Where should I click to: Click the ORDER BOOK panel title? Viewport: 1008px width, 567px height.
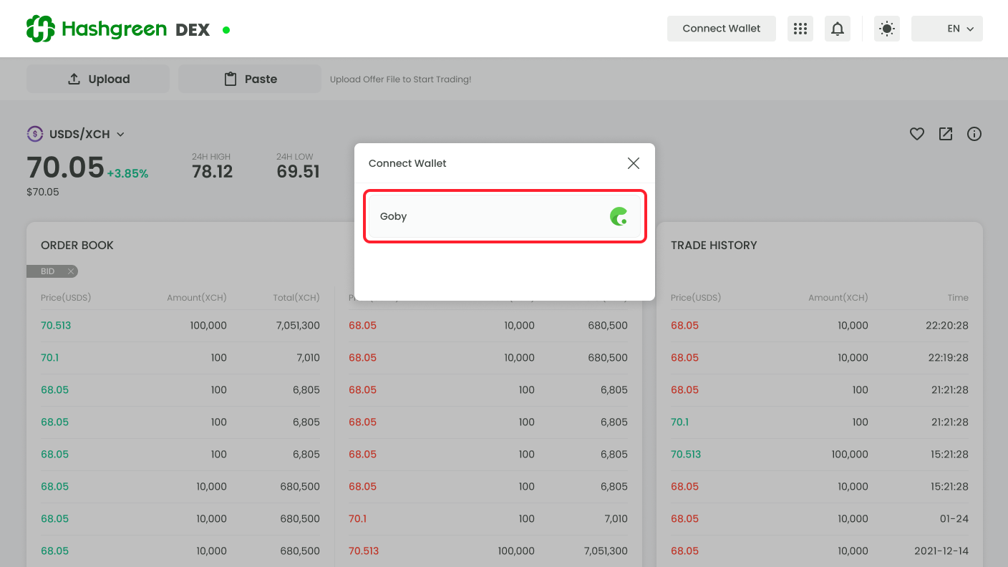pos(77,245)
